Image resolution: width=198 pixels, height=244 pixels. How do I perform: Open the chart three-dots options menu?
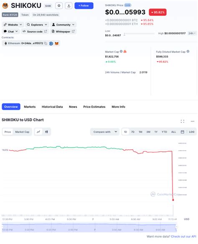193,121
